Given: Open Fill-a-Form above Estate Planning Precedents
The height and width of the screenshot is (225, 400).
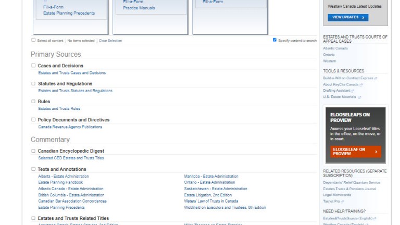Looking at the screenshot, I should (53, 7).
